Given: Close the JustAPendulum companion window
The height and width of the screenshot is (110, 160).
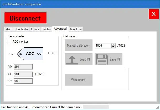Looking at the screenshot, I should click(154, 14).
